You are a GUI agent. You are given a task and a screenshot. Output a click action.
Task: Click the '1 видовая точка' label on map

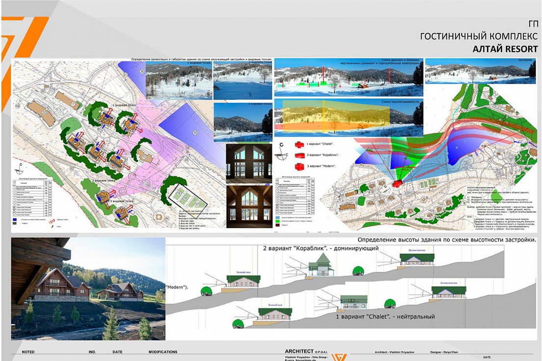coord(124,105)
